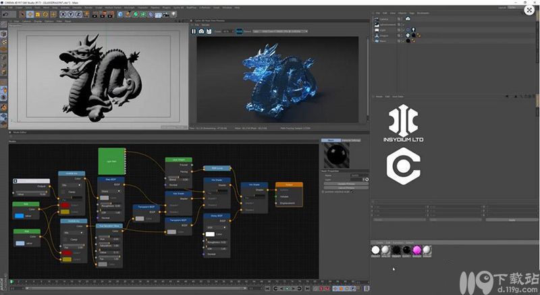
Task: Click the Model mode cube icon in left sidebar
Action: click(x=3, y=34)
